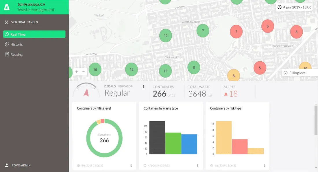Image resolution: width=318 pixels, height=172 pixels.
Task: Click the cluster marker showing 16 containers
Action: [95, 69]
